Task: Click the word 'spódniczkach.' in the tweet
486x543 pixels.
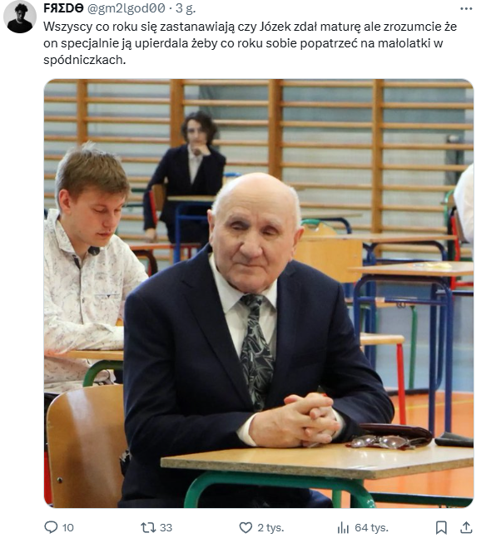Action: pyautogui.click(x=85, y=60)
